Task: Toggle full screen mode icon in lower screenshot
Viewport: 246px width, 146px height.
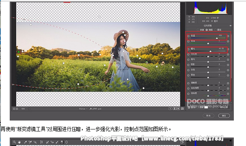Action: click(182, 142)
